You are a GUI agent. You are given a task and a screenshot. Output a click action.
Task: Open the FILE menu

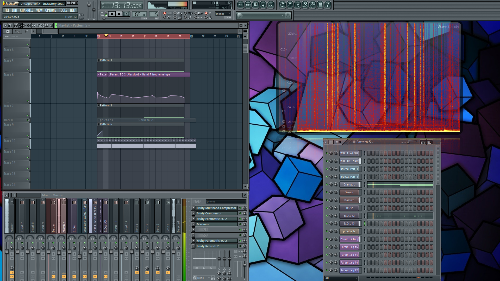click(7, 10)
